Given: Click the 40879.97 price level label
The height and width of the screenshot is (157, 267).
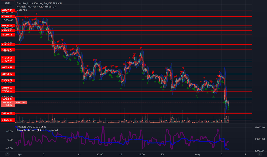Looking at the screenshot, I should point(8,67).
